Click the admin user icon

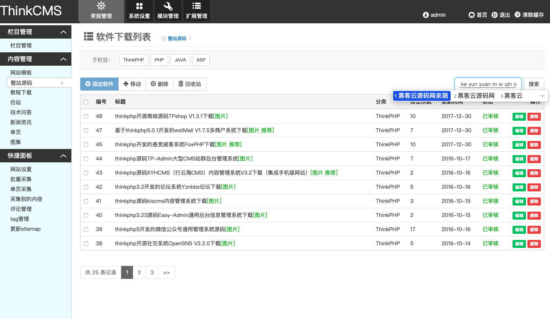click(x=426, y=15)
